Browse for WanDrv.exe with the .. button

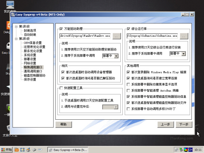[x=116, y=36]
